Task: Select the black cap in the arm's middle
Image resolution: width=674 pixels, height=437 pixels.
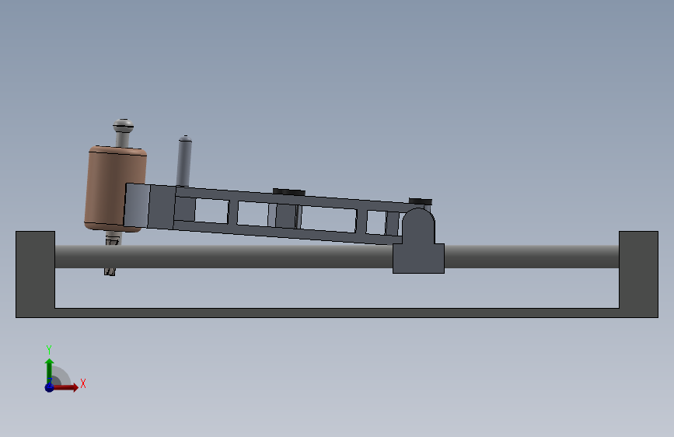Action: (x=289, y=192)
